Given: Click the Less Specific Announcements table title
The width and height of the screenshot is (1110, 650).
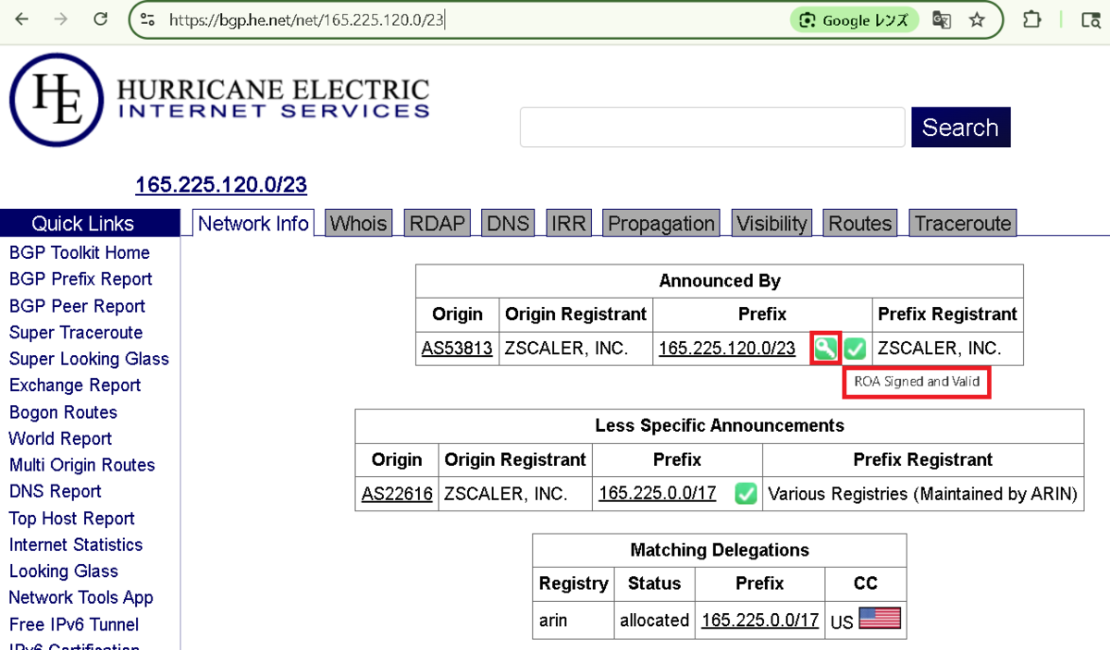Looking at the screenshot, I should 720,425.
